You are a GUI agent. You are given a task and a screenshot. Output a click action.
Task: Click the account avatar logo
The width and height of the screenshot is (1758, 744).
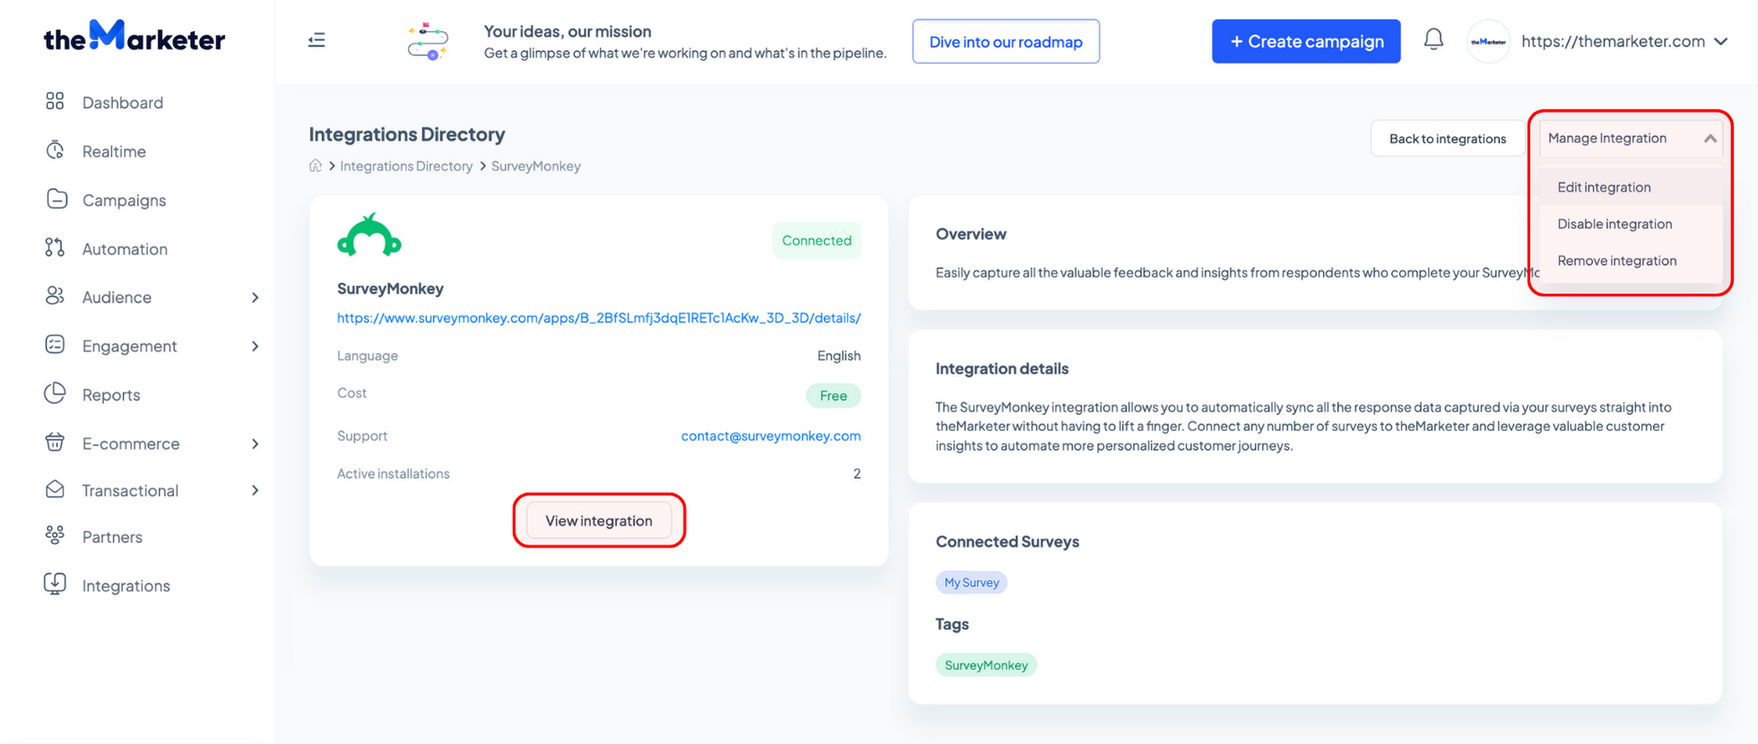click(x=1488, y=41)
